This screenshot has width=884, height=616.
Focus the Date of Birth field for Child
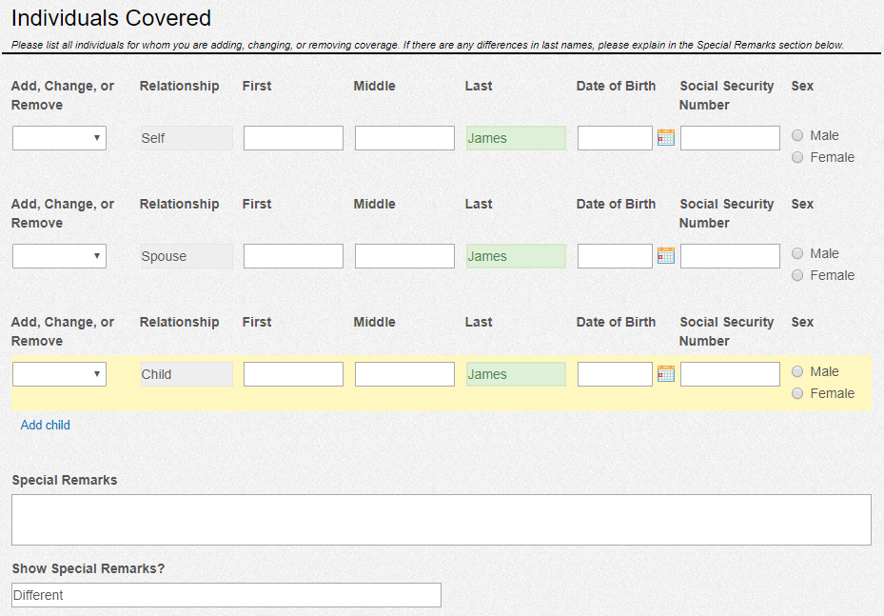click(x=615, y=374)
